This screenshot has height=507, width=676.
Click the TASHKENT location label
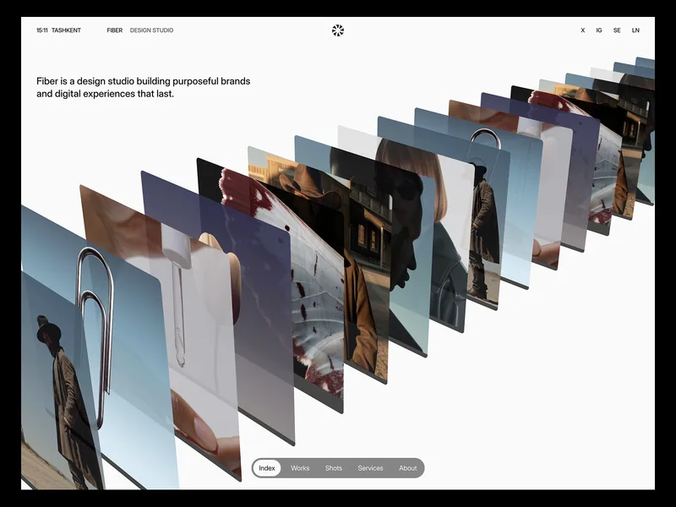coord(66,30)
